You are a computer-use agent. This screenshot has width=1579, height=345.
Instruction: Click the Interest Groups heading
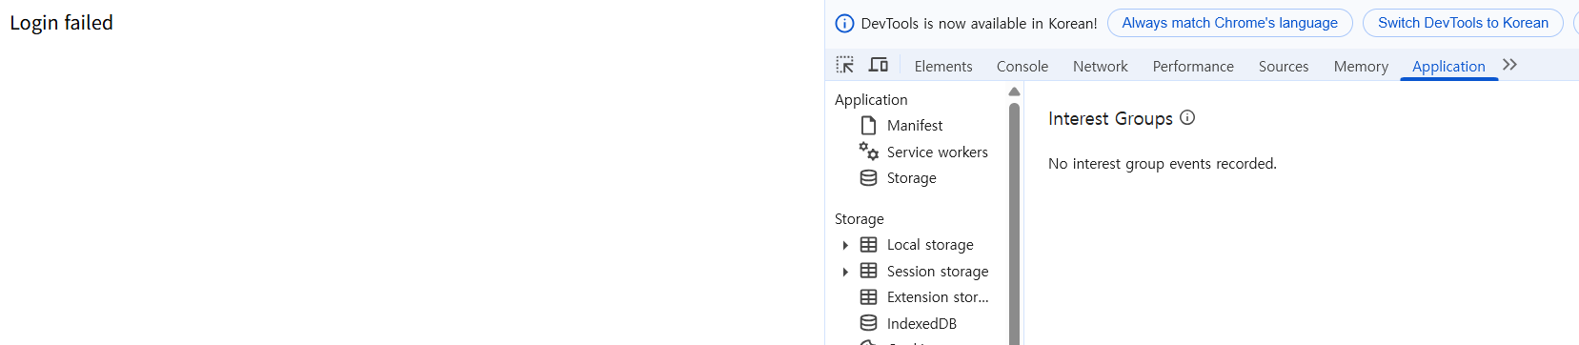click(x=1110, y=118)
